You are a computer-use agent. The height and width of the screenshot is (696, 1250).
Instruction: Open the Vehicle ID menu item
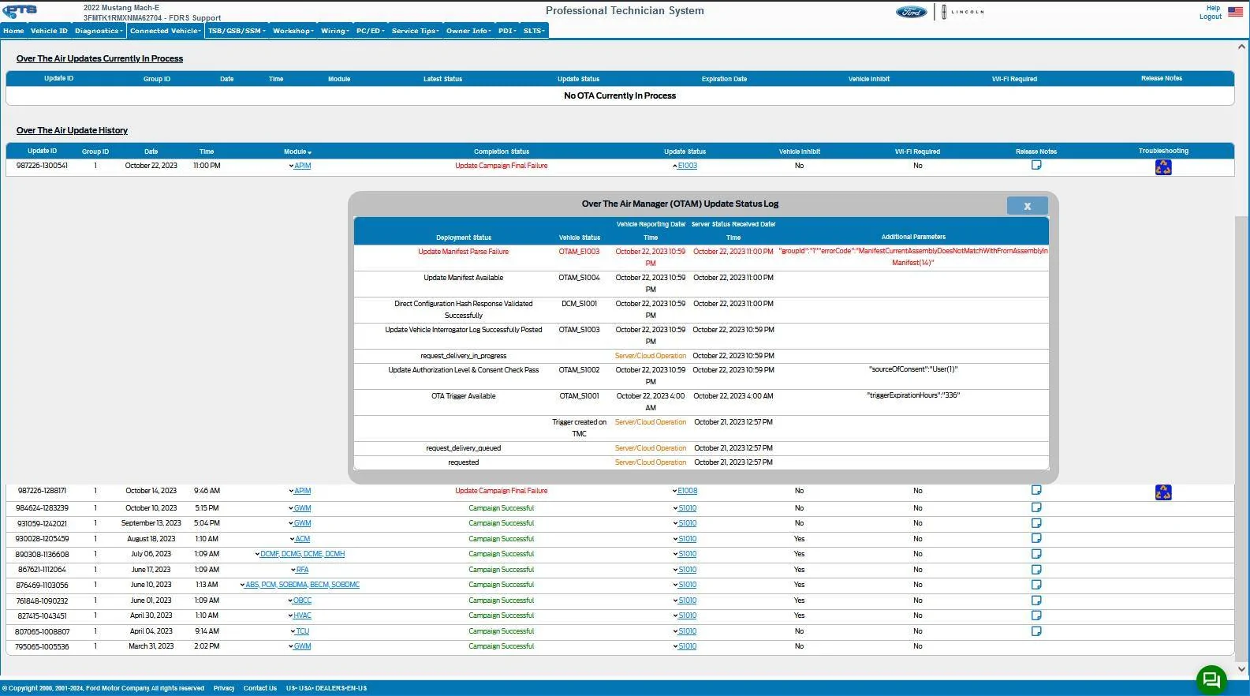(x=49, y=31)
